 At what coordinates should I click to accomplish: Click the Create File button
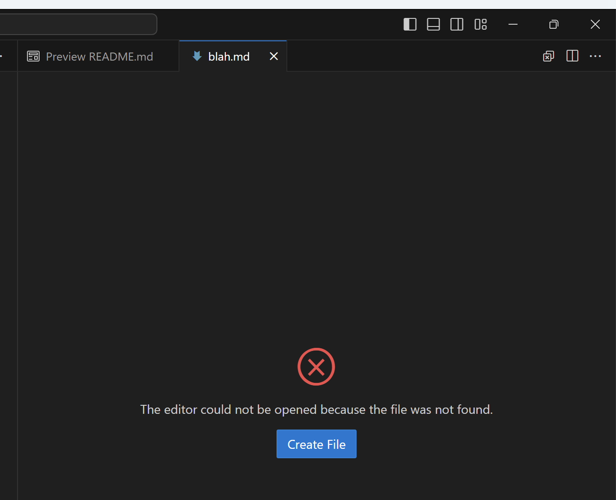click(x=316, y=444)
